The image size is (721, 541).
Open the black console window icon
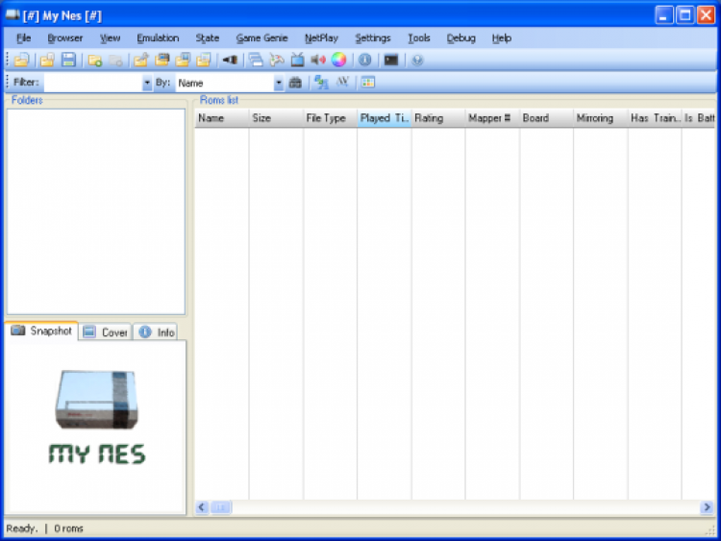[x=391, y=60]
